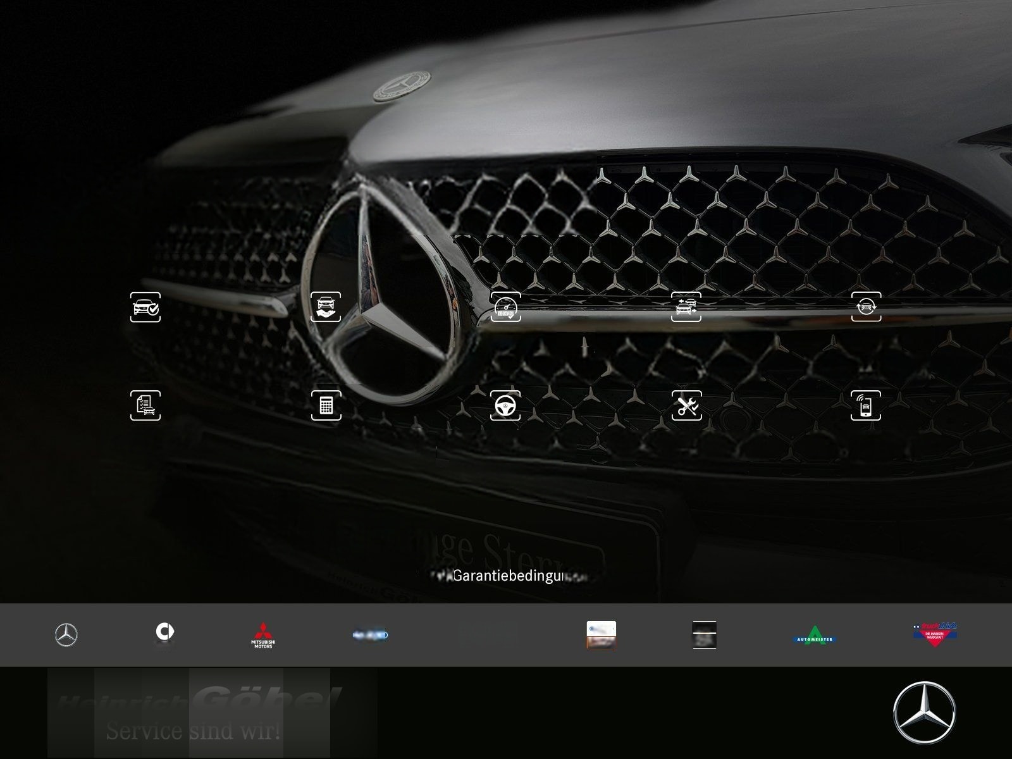Click the speedometer gauge icon
The height and width of the screenshot is (759, 1012).
click(507, 309)
